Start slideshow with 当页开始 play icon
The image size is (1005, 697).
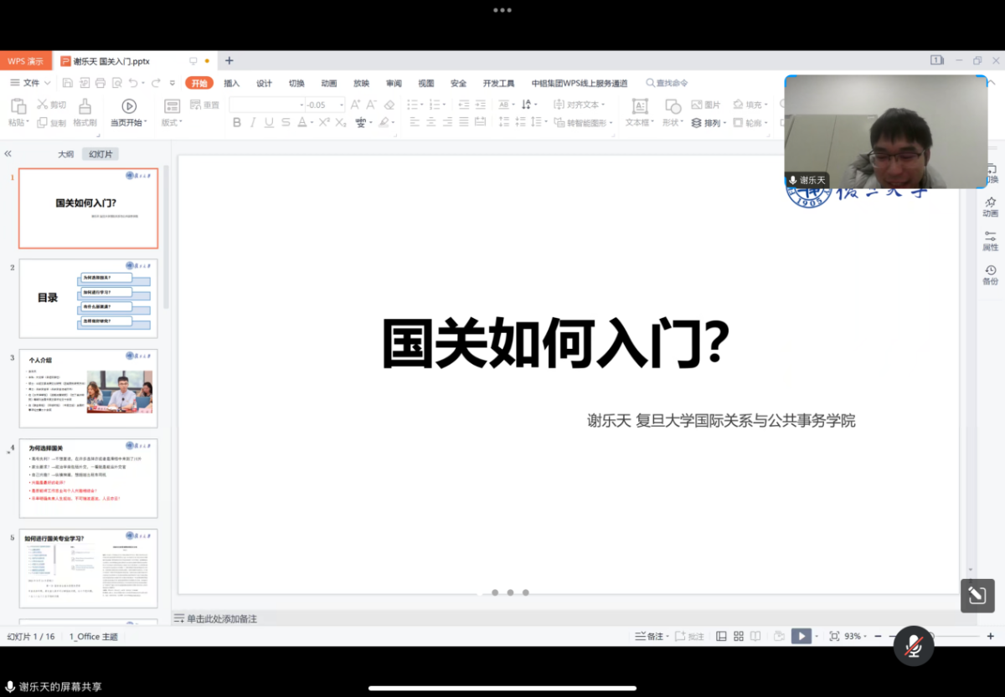(x=128, y=107)
